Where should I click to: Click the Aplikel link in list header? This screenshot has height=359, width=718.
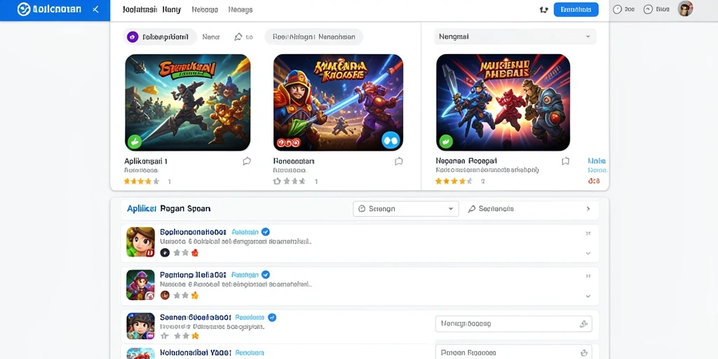pos(142,208)
